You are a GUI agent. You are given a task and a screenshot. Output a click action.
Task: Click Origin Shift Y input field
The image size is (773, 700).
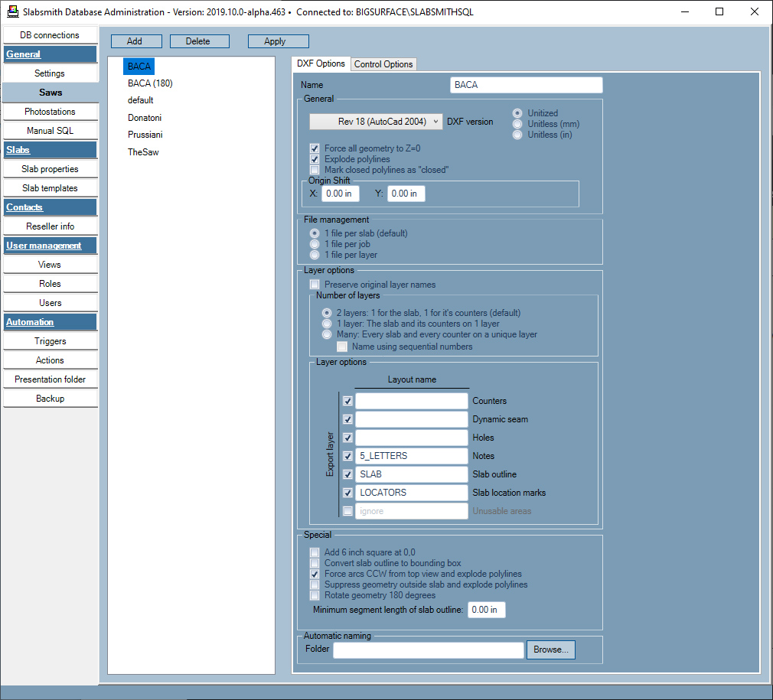coord(406,194)
